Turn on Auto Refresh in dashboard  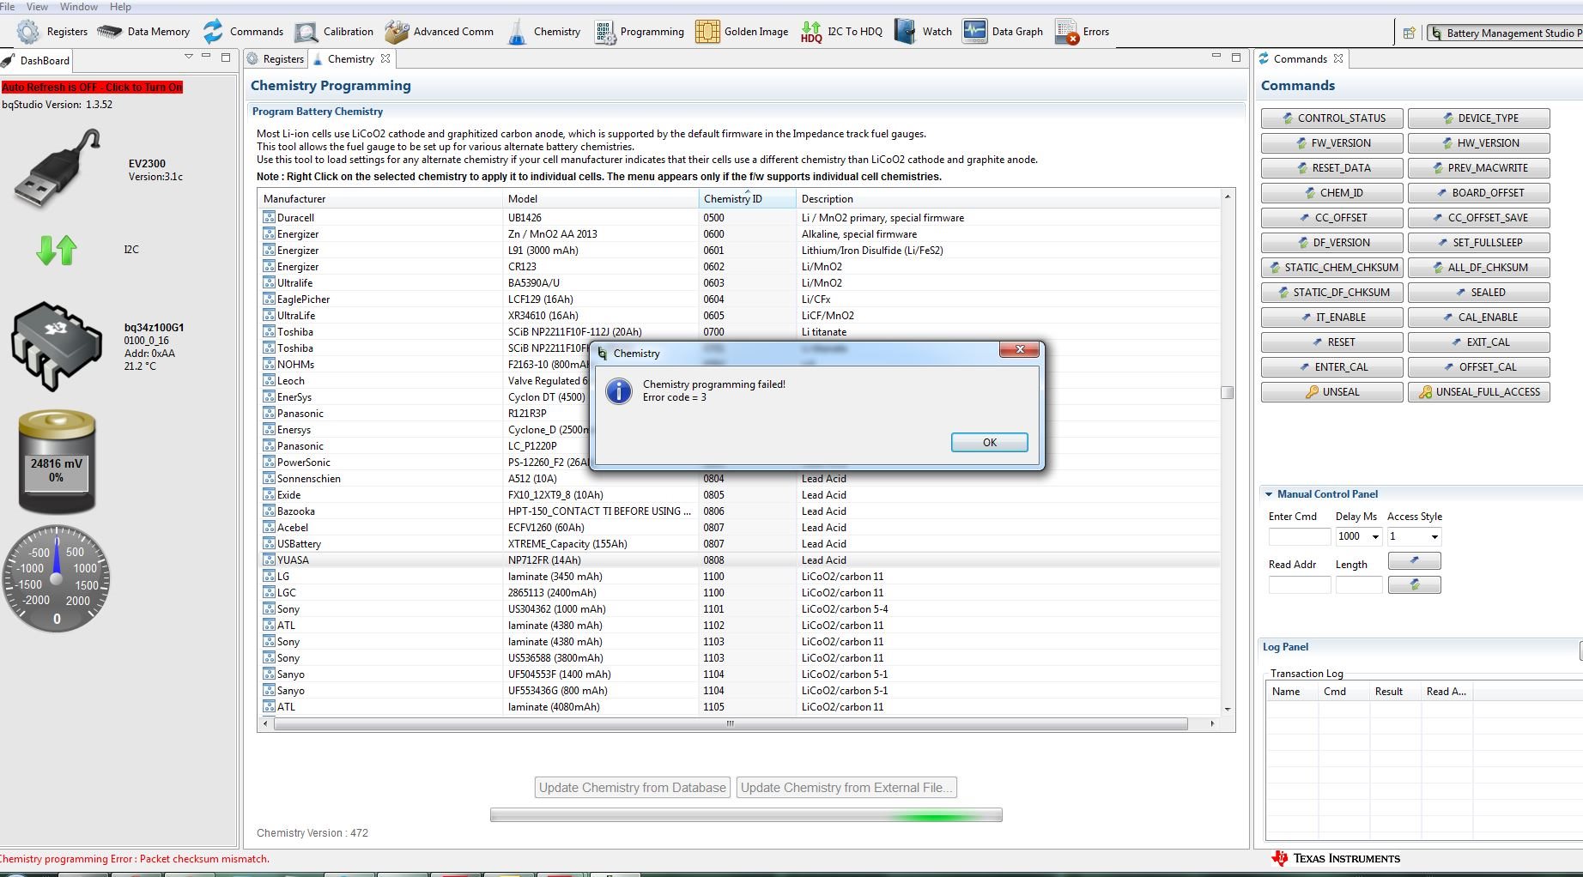(92, 88)
